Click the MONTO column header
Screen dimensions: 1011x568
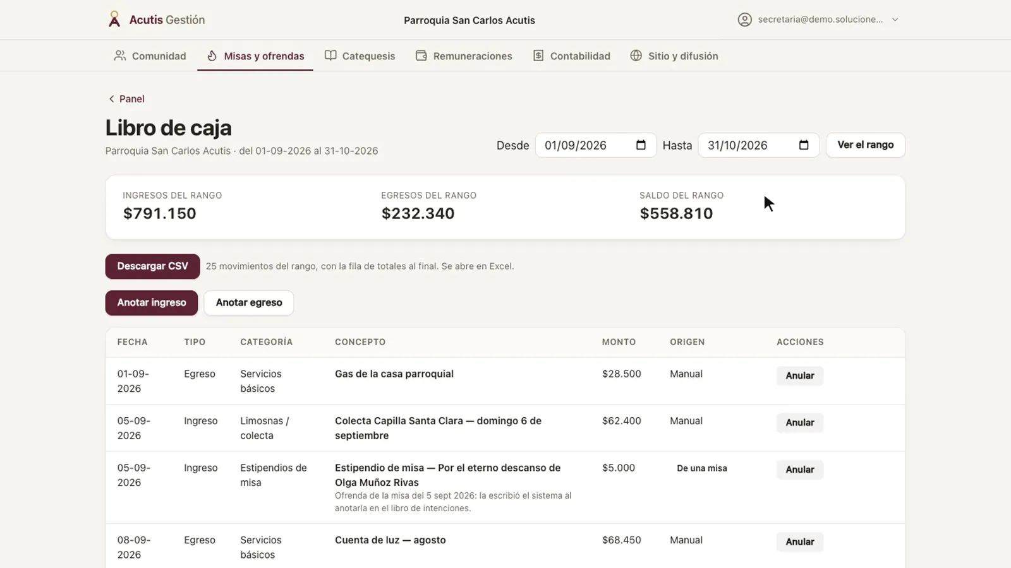(619, 342)
